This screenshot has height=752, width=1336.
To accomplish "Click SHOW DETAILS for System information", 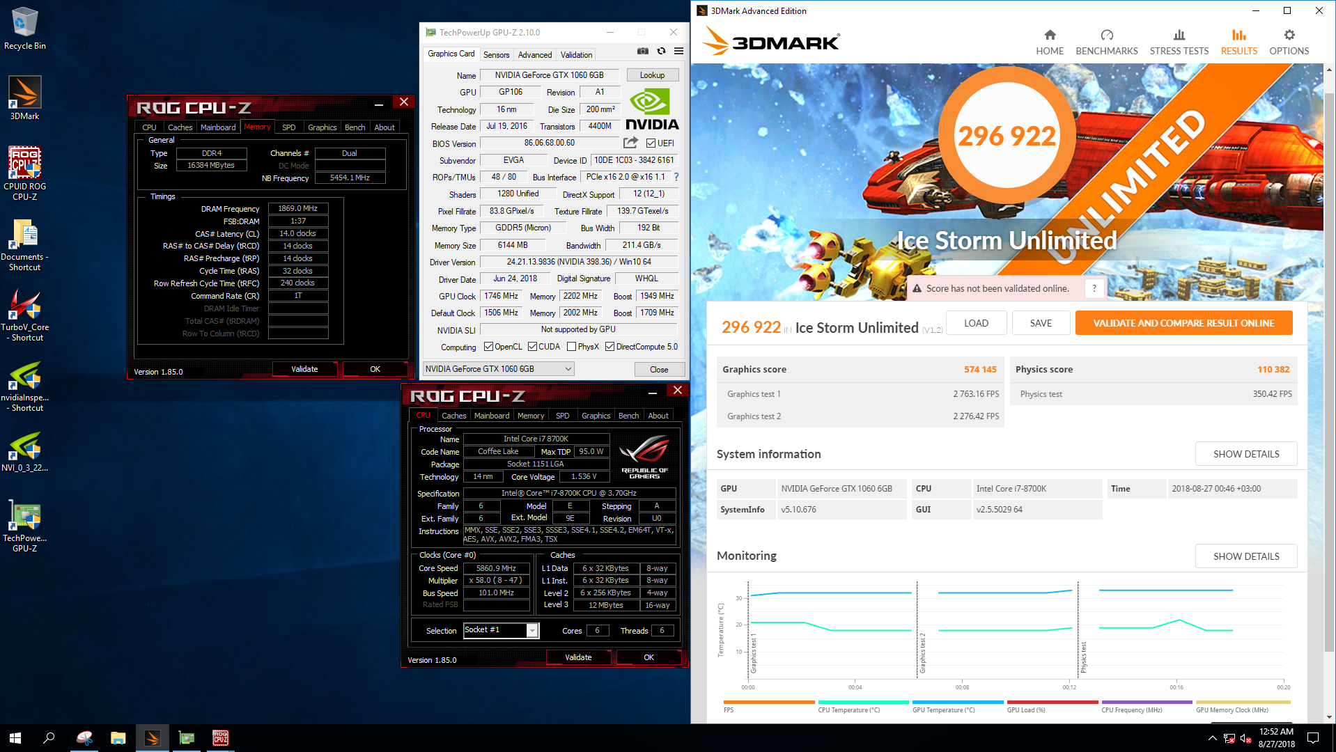I will click(x=1245, y=454).
